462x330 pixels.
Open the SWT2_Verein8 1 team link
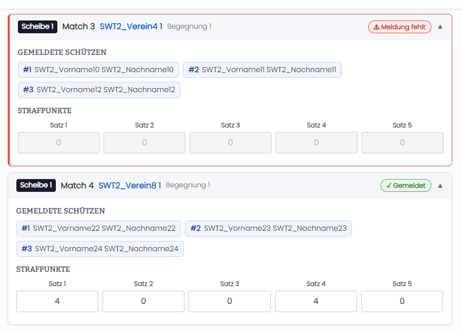tap(130, 185)
